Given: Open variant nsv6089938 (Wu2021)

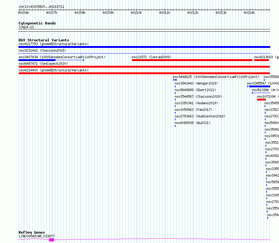Looking at the screenshot, I should 192,123.
